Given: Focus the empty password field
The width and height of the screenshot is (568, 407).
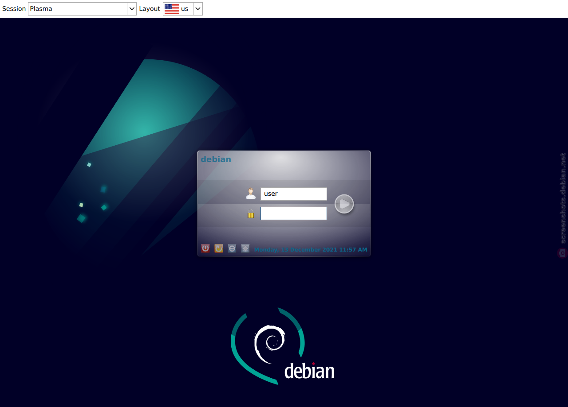Looking at the screenshot, I should point(294,213).
